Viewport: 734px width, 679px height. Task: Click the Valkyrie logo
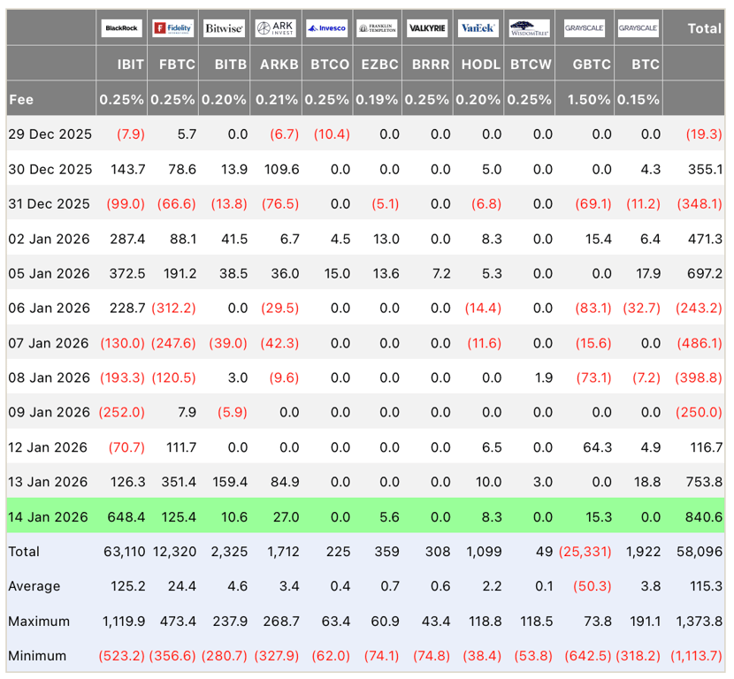click(427, 28)
